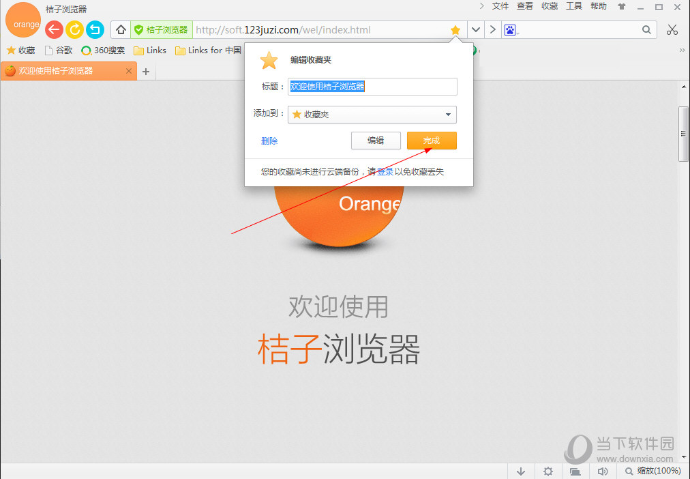The height and width of the screenshot is (479, 690).
Task: Open the 工具 menu
Action: tap(574, 6)
